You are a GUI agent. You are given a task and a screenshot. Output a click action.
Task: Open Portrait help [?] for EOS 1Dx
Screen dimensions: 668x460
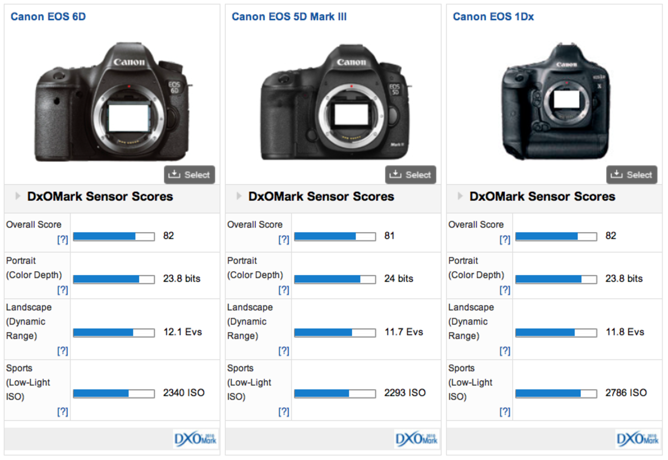pyautogui.click(x=505, y=289)
